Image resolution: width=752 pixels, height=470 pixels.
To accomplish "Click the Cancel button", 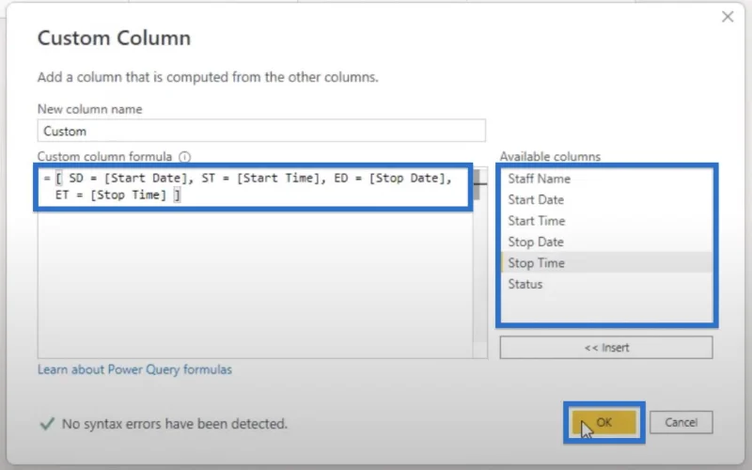I will pos(681,422).
